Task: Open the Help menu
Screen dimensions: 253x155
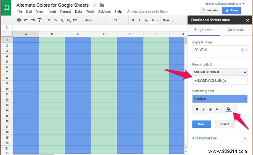Action: (x=118, y=11)
